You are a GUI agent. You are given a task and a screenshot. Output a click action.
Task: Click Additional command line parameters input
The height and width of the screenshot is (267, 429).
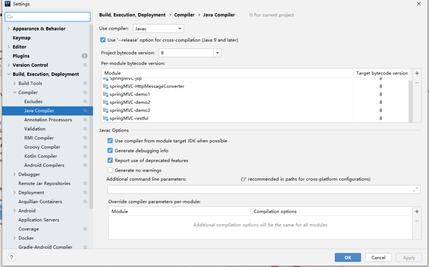[x=264, y=189]
